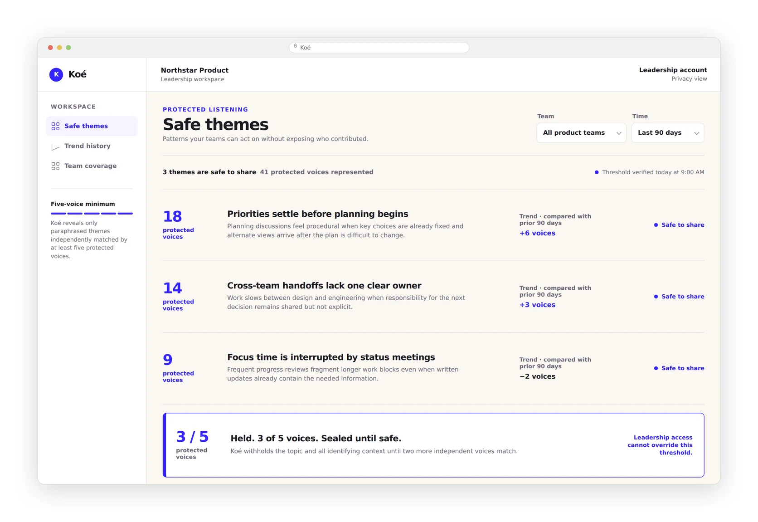Click the Five-voice minimum progress bar

[92, 213]
